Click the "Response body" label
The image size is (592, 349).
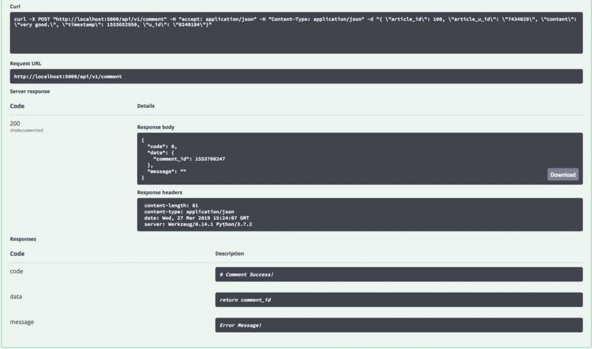156,127
